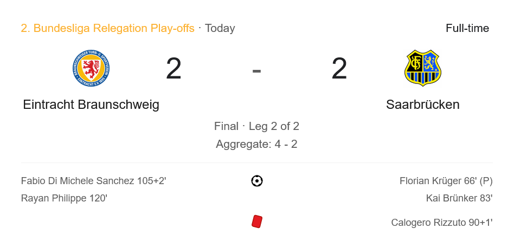
Task: Click the soccer ball goal icon
Action: (x=257, y=181)
